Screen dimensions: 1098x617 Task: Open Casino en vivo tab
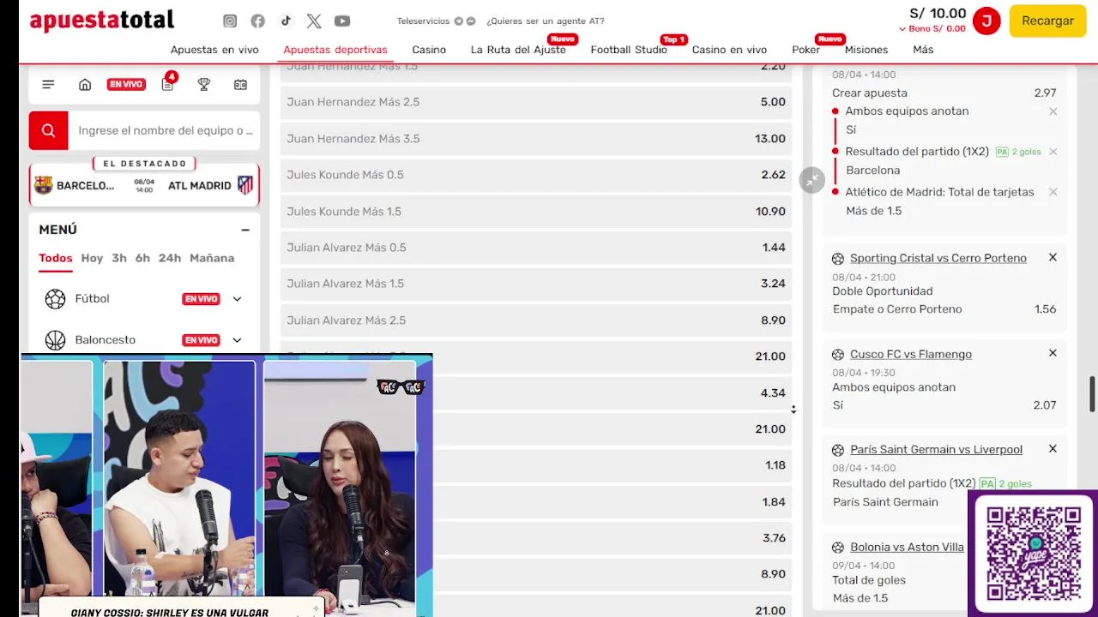tap(729, 50)
